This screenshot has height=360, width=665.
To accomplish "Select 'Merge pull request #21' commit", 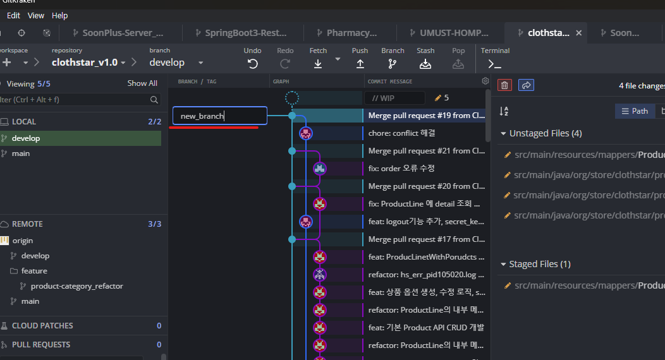I will click(426, 151).
